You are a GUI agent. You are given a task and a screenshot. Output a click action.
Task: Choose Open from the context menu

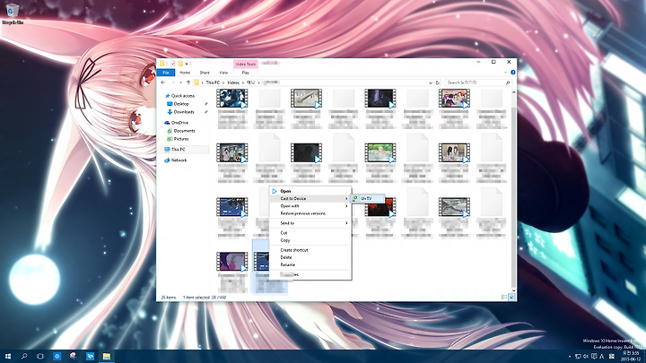(x=310, y=191)
